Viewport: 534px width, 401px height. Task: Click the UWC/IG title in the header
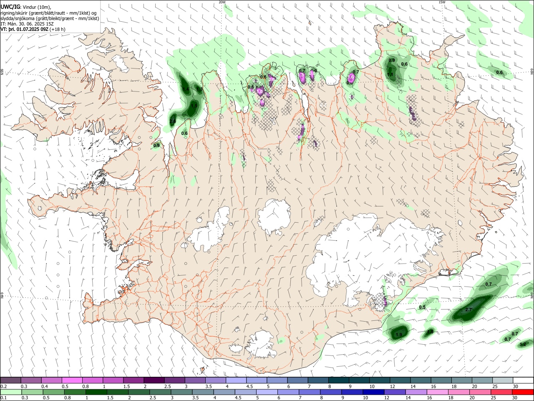[x=10, y=6]
